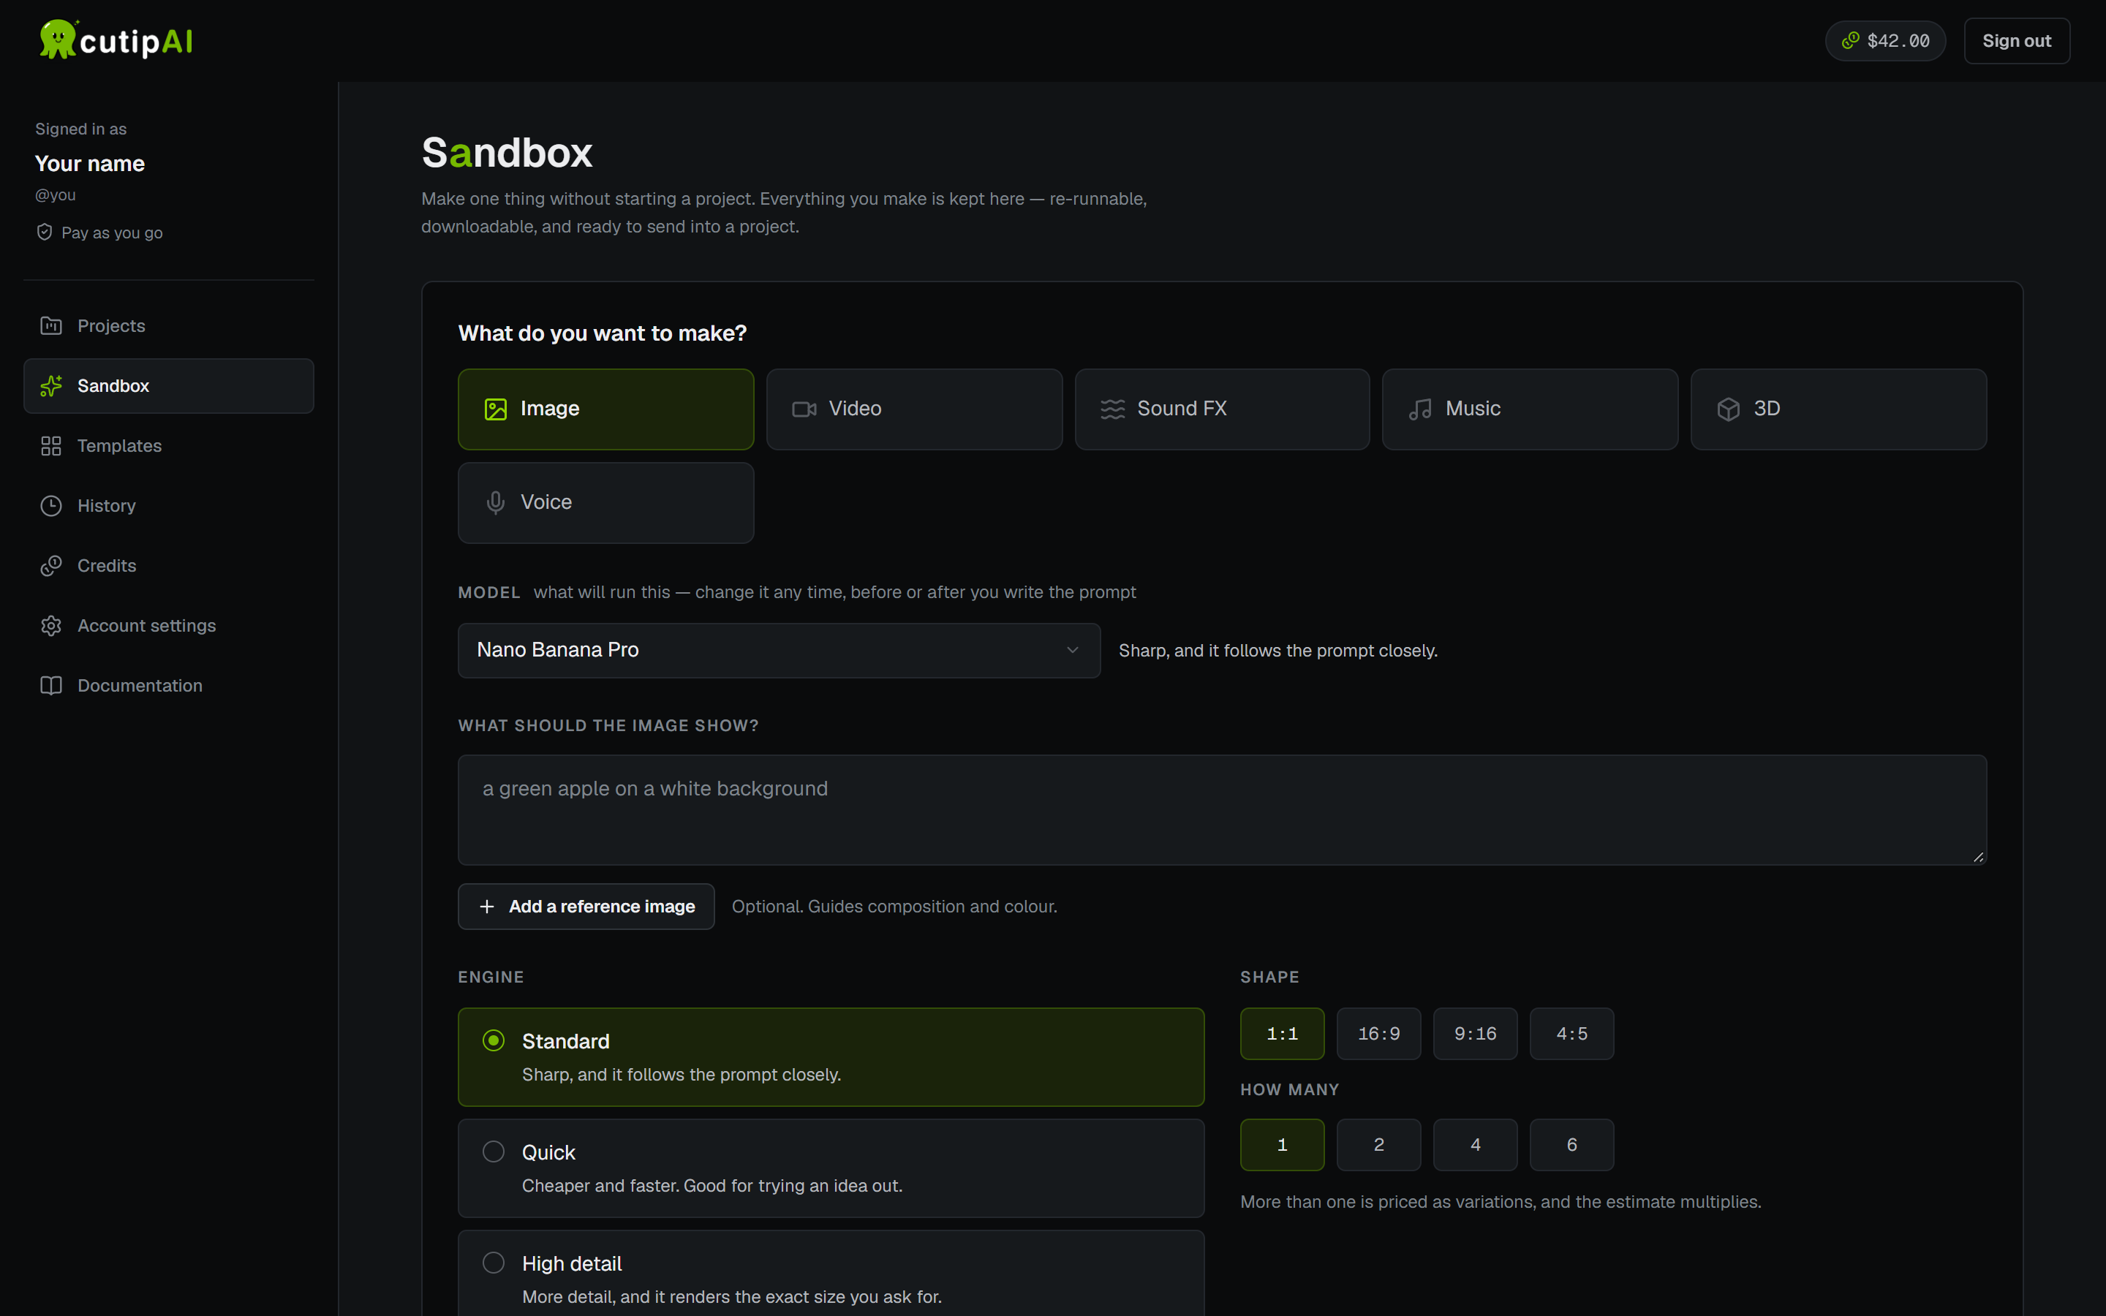Open Documentation book icon

point(51,686)
